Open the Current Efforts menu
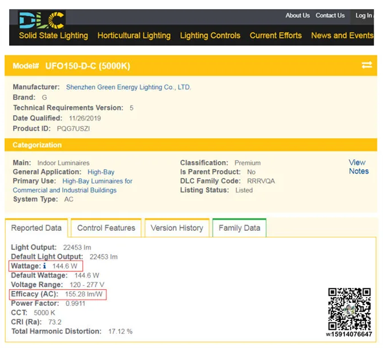 [x=276, y=35]
